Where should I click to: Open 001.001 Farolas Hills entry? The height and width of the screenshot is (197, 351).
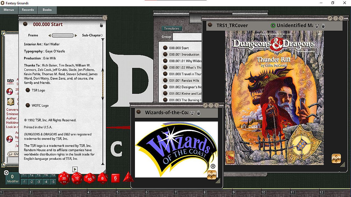point(182,80)
